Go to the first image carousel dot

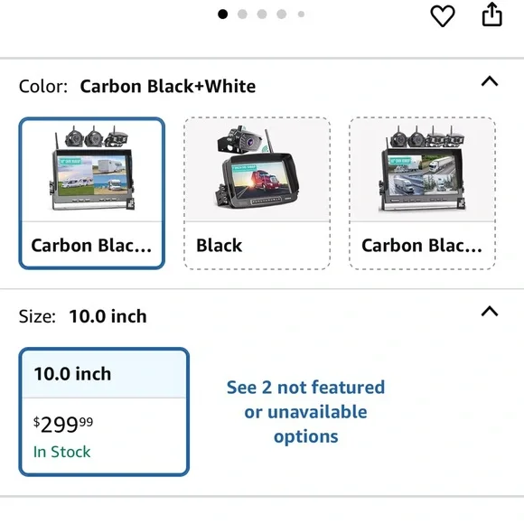point(222,14)
